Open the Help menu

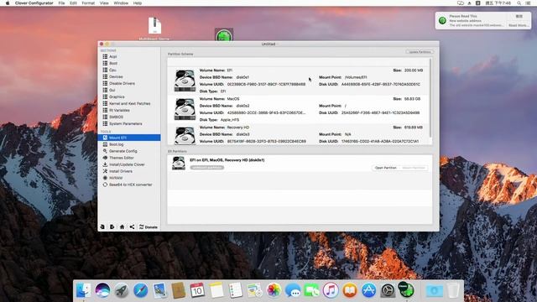tap(138, 3)
